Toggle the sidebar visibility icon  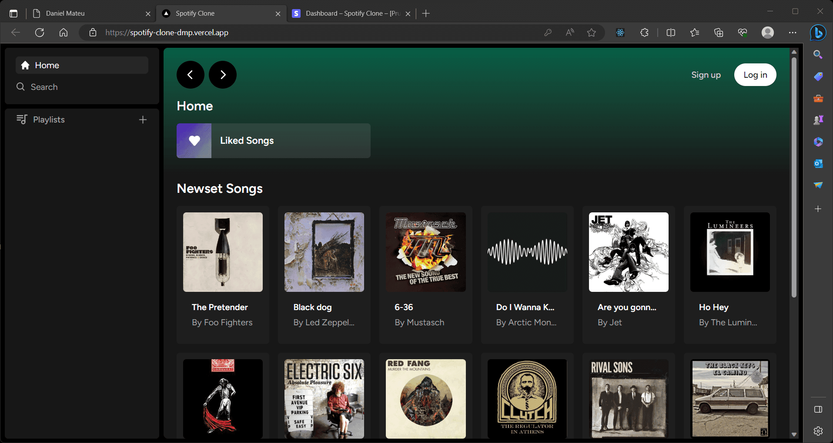(x=818, y=410)
